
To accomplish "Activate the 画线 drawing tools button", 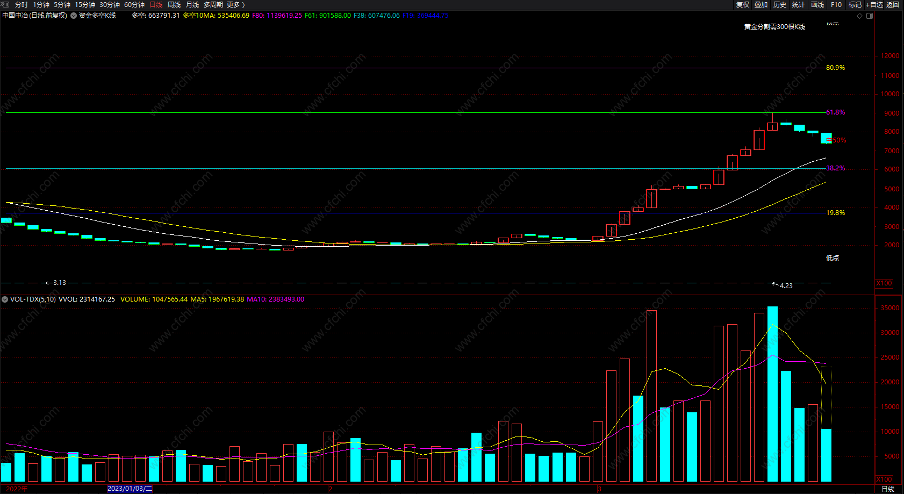I will pyautogui.click(x=817, y=5).
